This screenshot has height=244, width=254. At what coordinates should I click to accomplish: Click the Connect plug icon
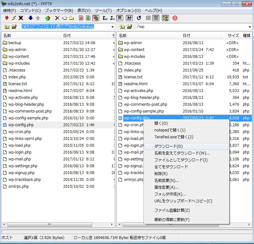pos(7,18)
